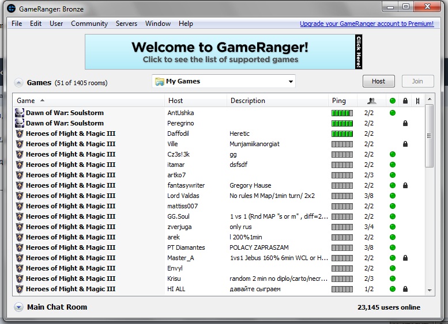Select the row hosted by mattiss007
This screenshot has height=324, width=448.
[219, 206]
